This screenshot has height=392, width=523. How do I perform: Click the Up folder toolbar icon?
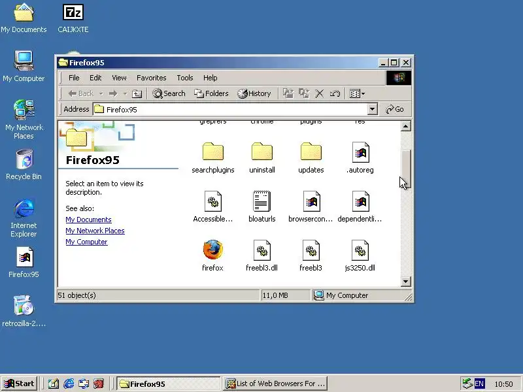pyautogui.click(x=137, y=93)
